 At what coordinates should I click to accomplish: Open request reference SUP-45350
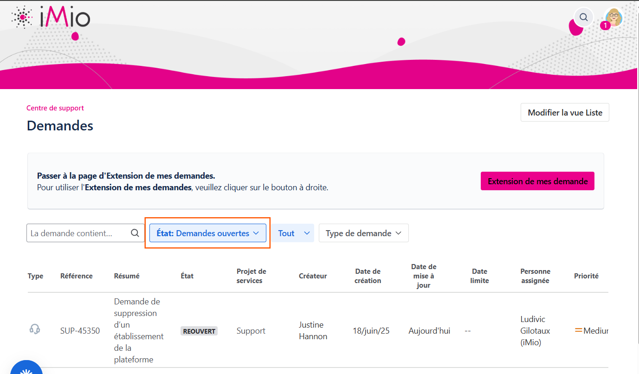[x=80, y=331]
